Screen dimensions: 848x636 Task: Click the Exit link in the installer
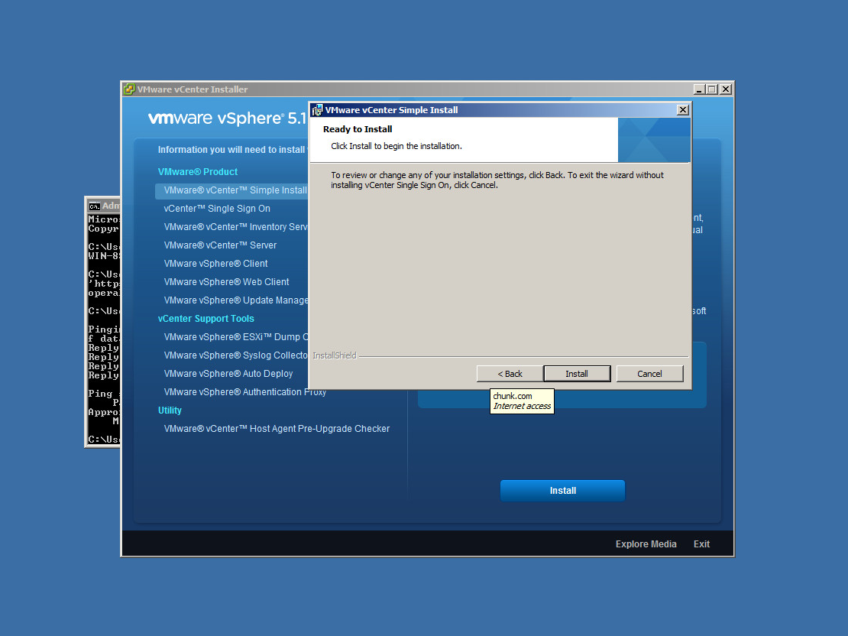701,544
